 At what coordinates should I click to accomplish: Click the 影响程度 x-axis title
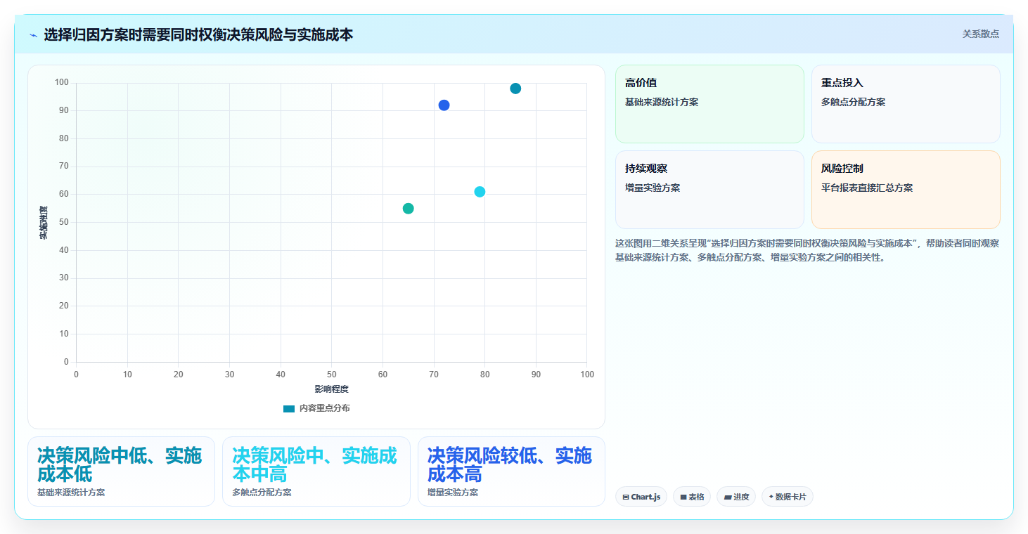(x=331, y=389)
